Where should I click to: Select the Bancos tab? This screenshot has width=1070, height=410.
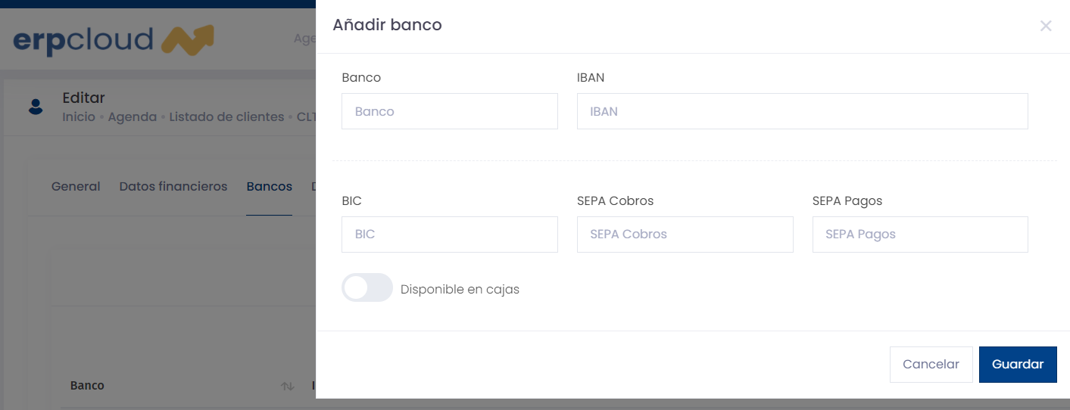click(269, 187)
